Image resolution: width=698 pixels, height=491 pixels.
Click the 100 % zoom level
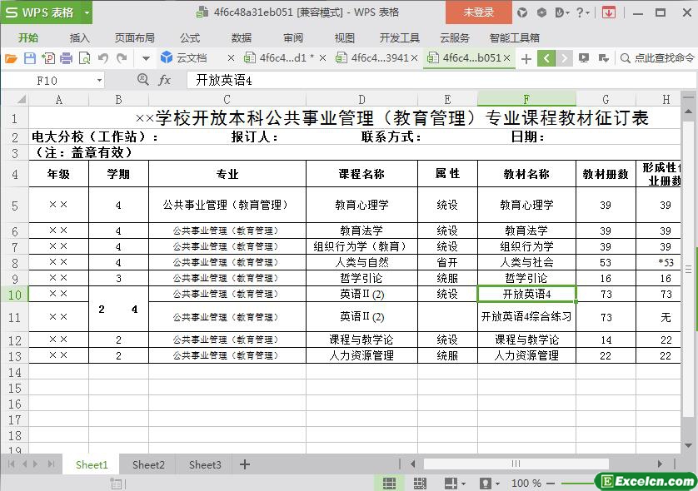point(526,483)
